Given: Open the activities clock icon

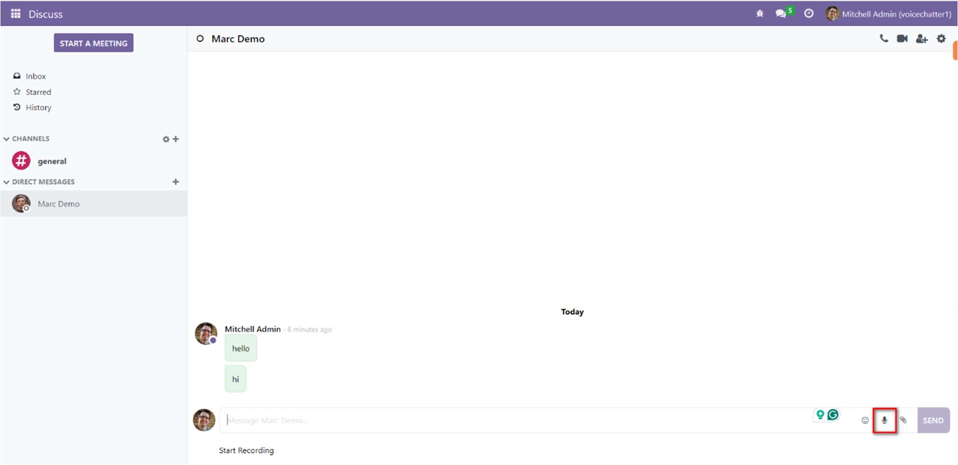Looking at the screenshot, I should (809, 14).
